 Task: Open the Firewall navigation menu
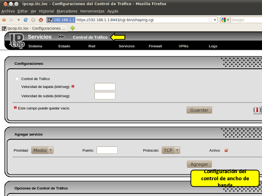(155, 46)
